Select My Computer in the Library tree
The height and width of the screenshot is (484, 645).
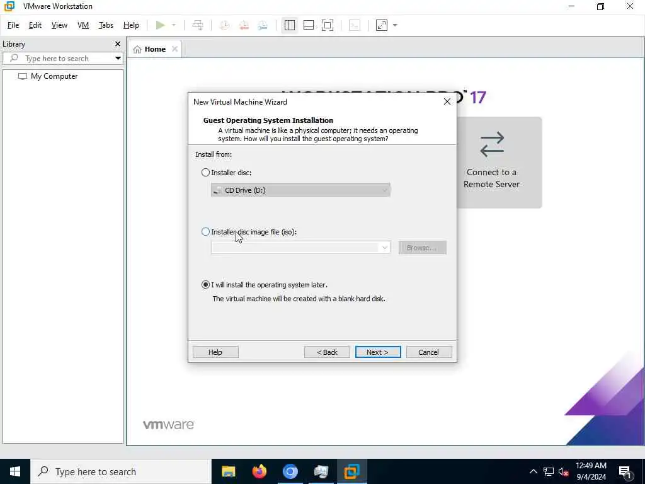tap(48, 76)
